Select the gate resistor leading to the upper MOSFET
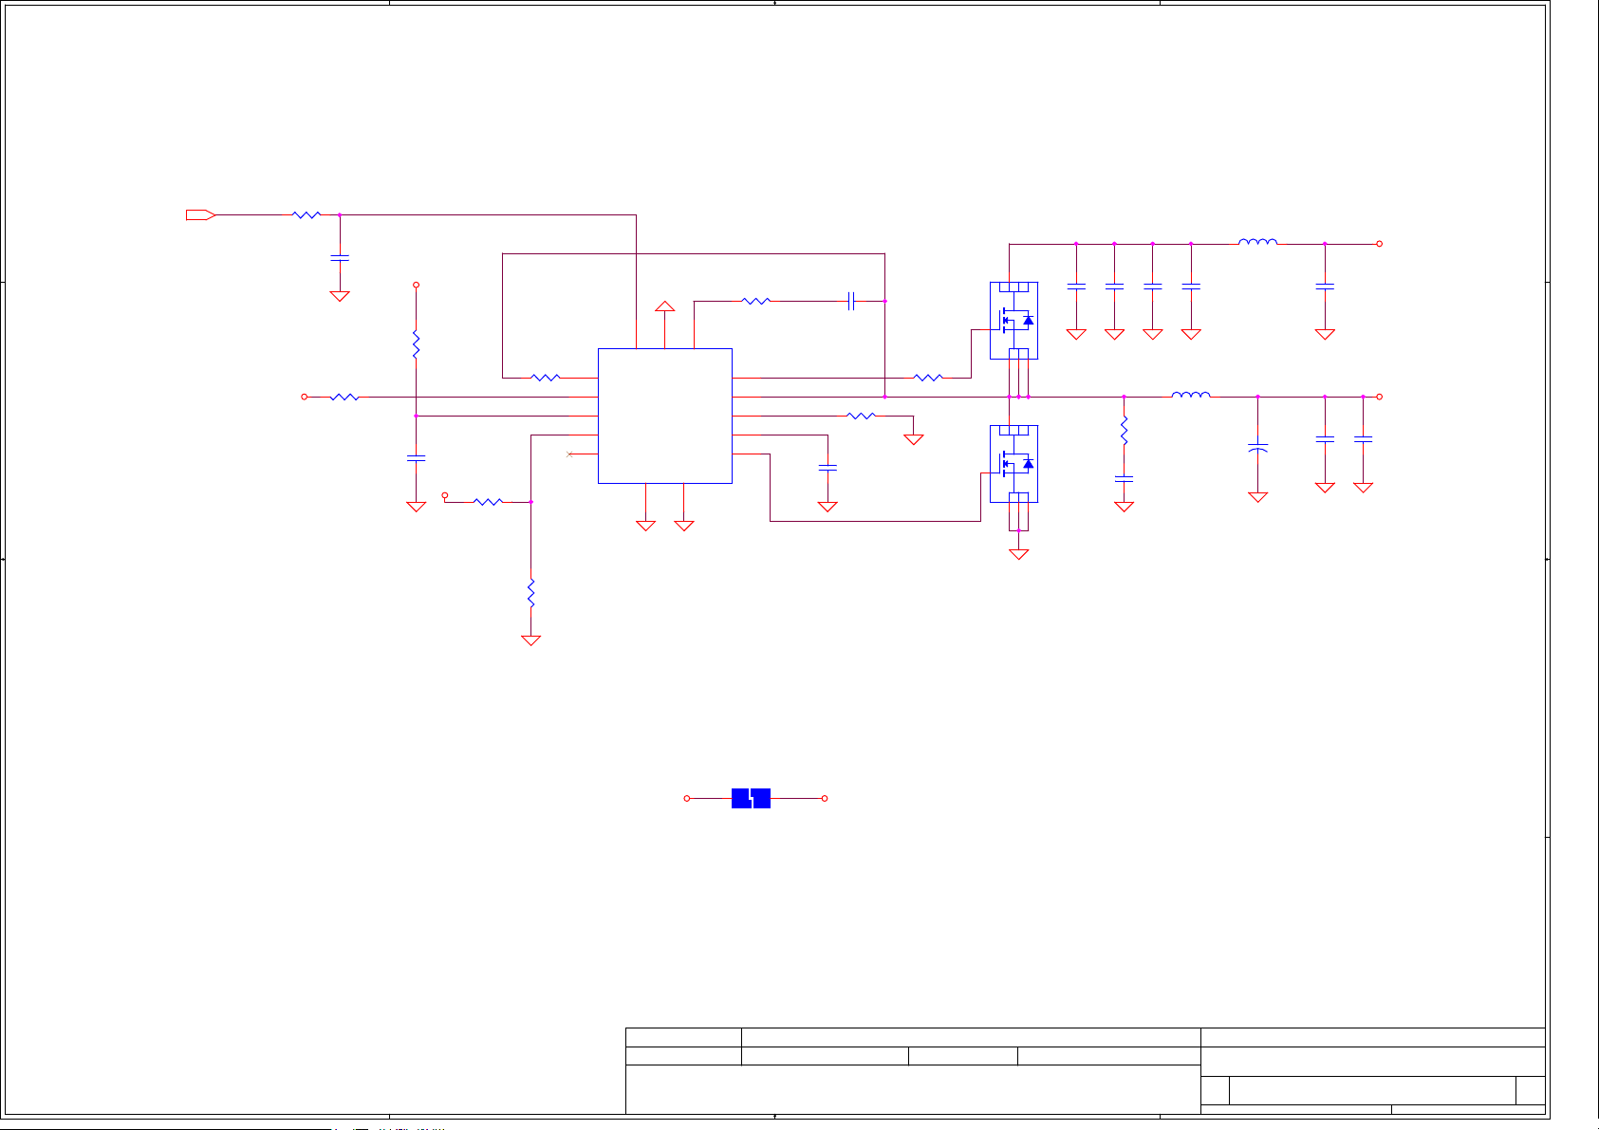This screenshot has height=1130, width=1599. coord(927,378)
